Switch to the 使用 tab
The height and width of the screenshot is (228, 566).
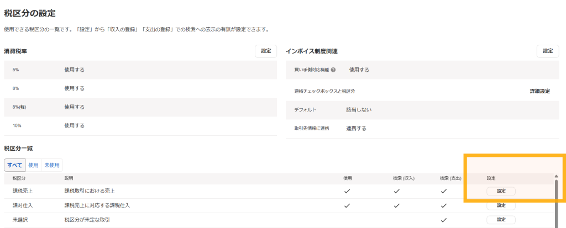33,165
